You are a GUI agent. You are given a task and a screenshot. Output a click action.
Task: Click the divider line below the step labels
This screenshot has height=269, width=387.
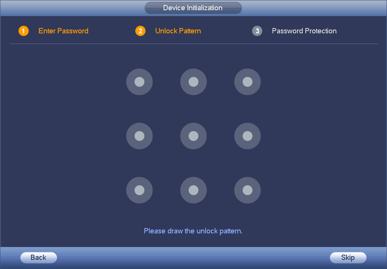coord(194,44)
